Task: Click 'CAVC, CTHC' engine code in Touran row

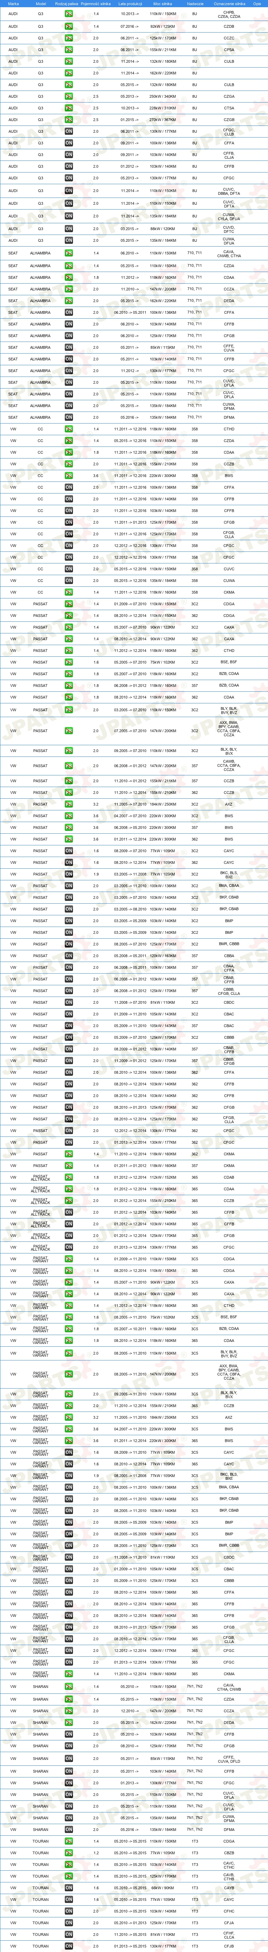Action: (229, 1865)
